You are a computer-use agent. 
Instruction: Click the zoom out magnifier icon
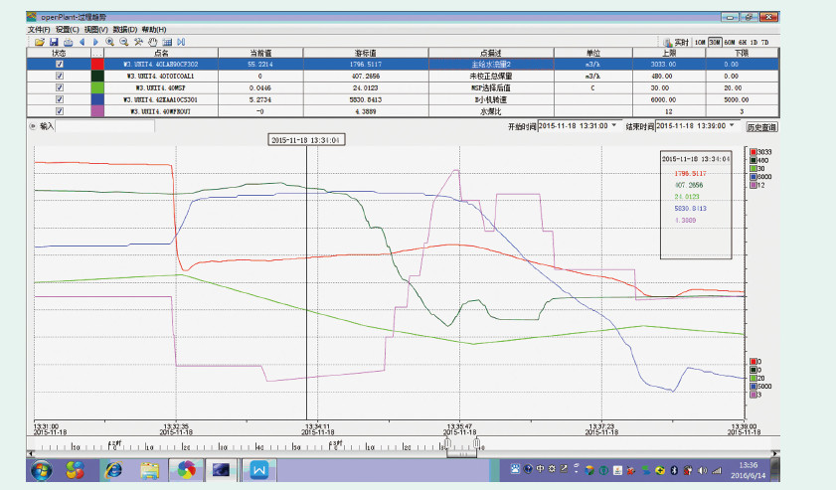[123, 42]
